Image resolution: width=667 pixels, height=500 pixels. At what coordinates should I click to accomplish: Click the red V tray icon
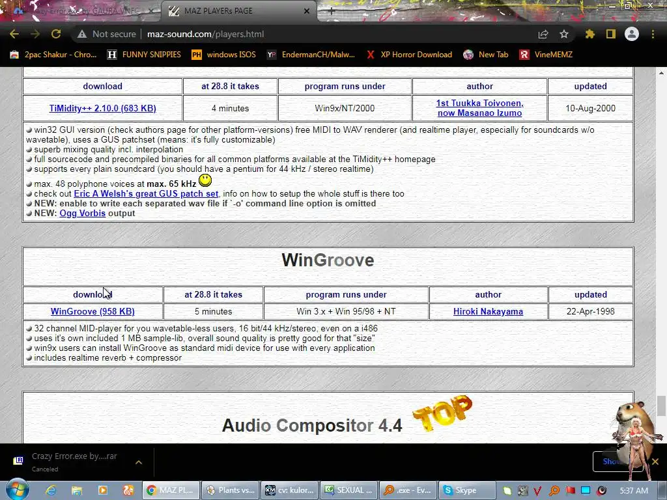537,491
